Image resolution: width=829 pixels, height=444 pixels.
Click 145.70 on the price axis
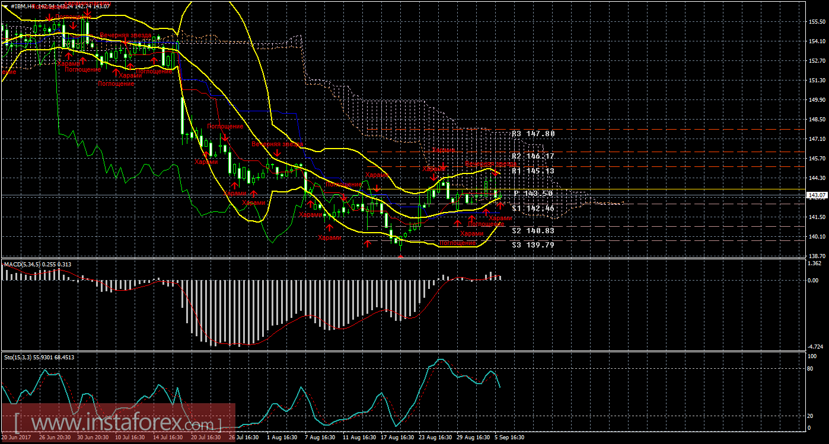pos(817,159)
